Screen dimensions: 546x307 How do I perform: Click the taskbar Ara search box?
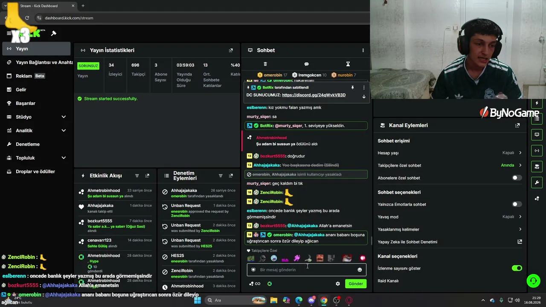click(x=235, y=300)
